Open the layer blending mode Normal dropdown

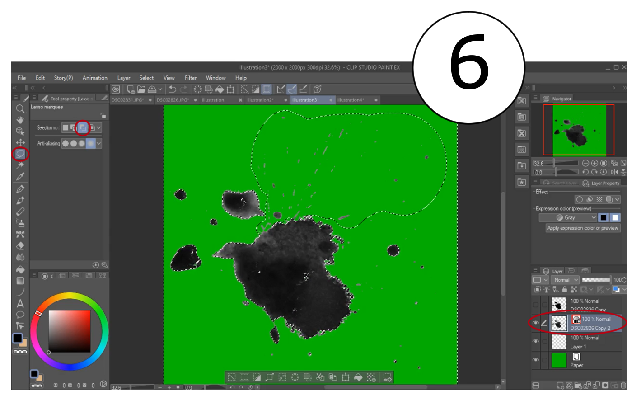point(566,280)
